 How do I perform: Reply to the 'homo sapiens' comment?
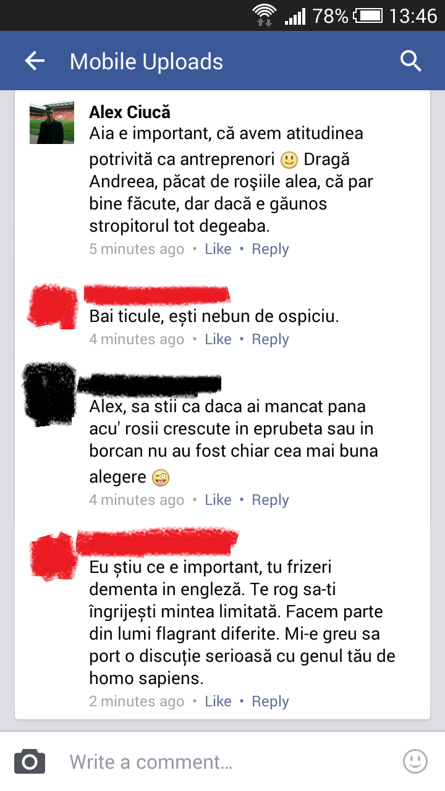[270, 701]
